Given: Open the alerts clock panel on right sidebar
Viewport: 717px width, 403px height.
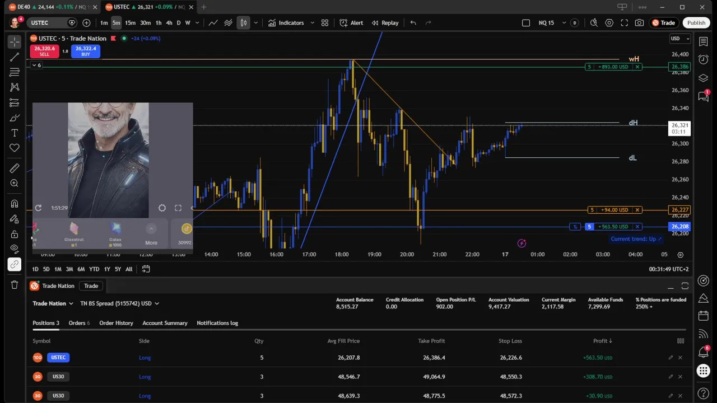Looking at the screenshot, I should click(x=704, y=60).
